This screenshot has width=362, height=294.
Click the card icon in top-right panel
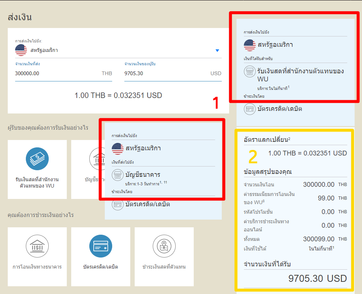(250, 109)
